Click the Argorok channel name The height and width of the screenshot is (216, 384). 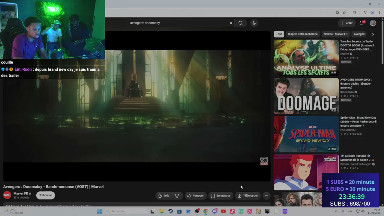pyautogui.click(x=345, y=54)
